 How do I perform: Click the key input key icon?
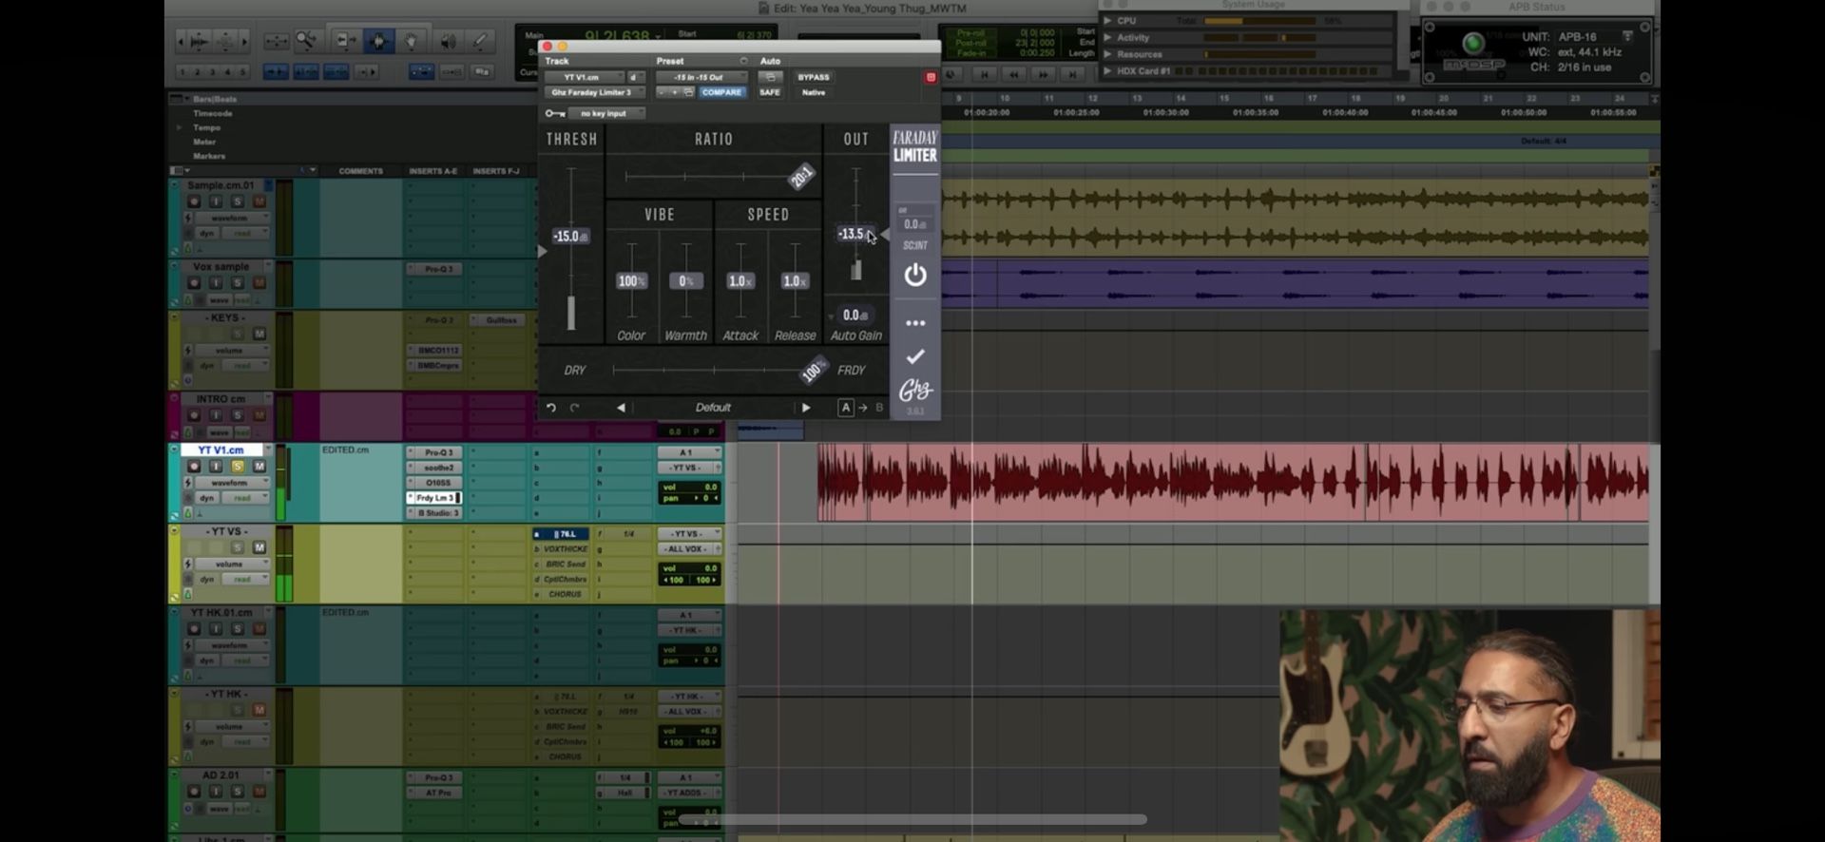[555, 113]
